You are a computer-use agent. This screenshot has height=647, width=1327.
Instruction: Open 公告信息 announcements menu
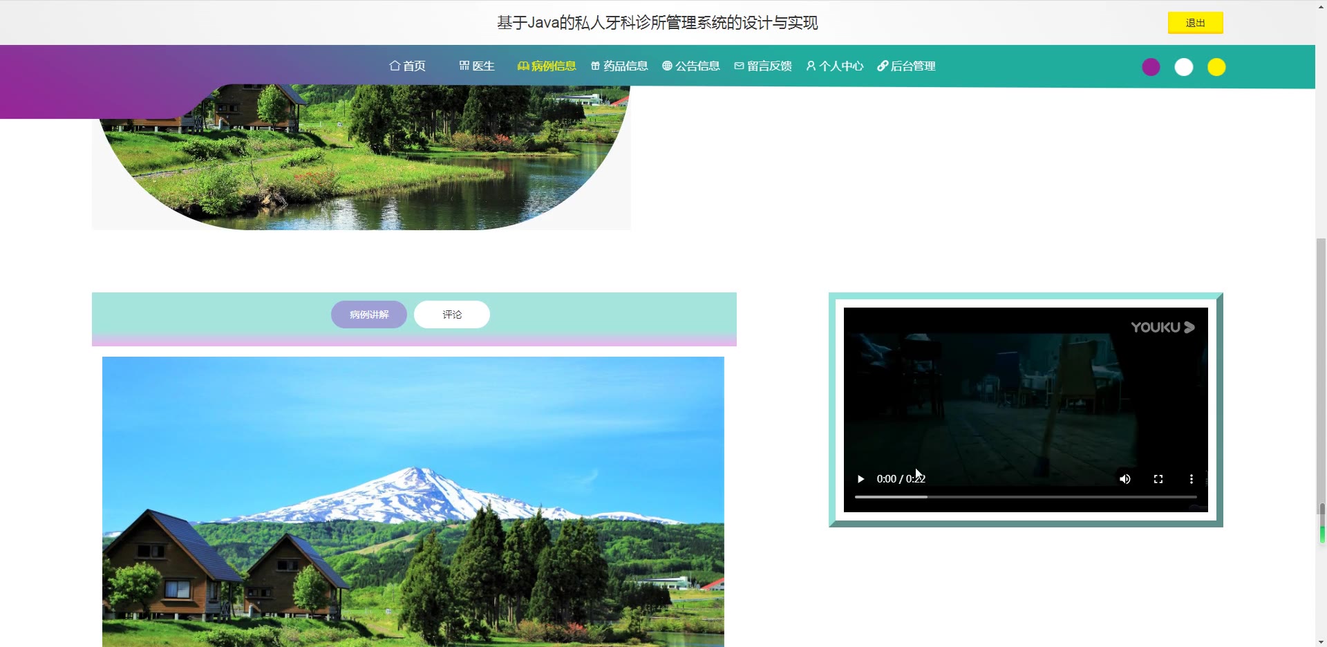[691, 66]
